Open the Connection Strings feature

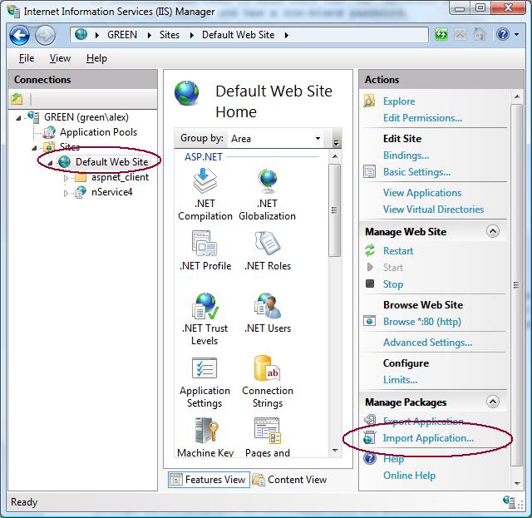point(268,382)
